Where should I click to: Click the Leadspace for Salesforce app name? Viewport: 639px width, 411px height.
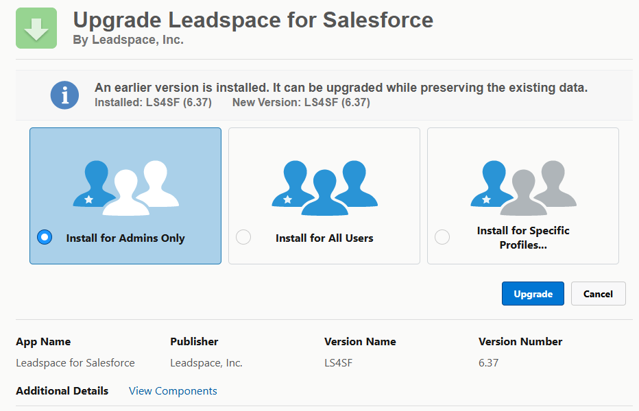(75, 362)
